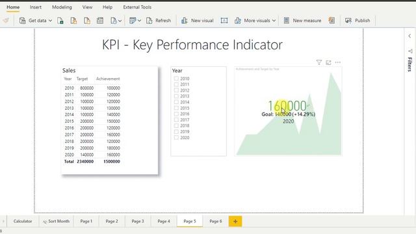Tick the 2010 year checkbox
Screen dimensions: 416x234
coord(176,79)
